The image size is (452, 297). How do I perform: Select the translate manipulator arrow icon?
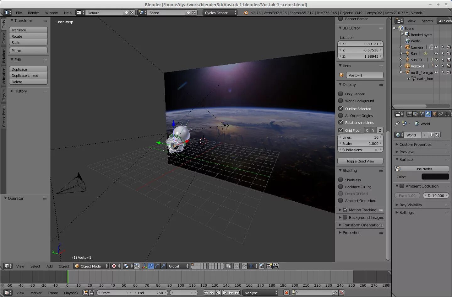click(151, 266)
